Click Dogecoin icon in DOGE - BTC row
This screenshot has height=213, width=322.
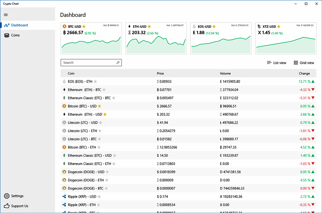coord(64,188)
